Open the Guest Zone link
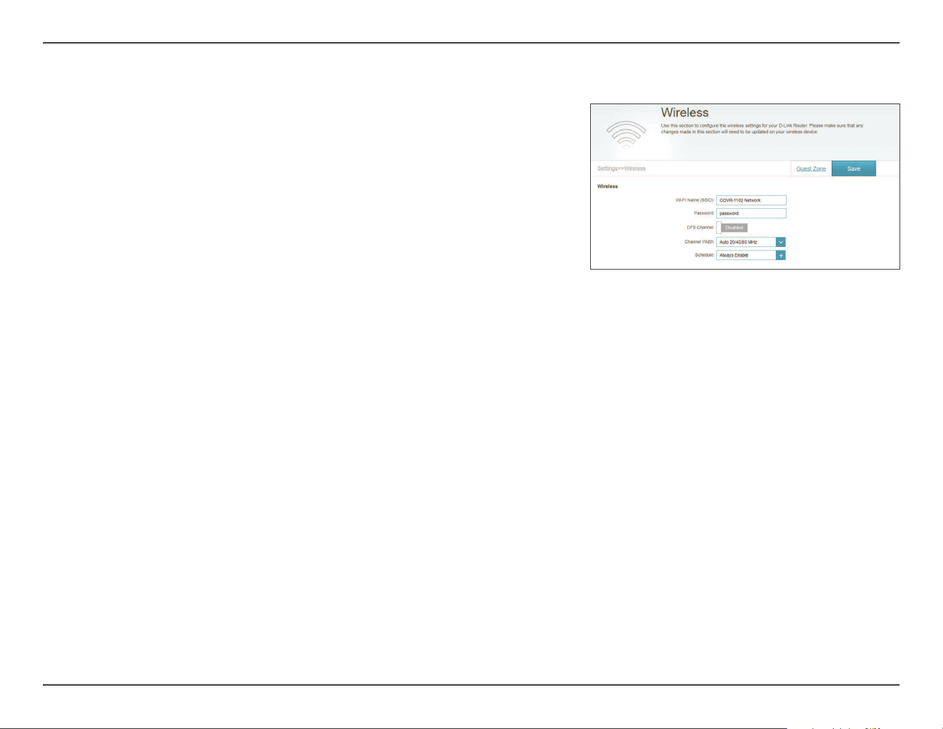943x729 pixels. coord(811,169)
